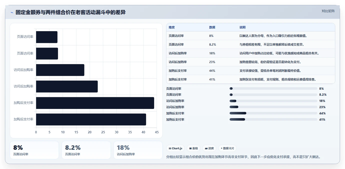Click the chart bar reaching 41
Image resolution: width=345 pixels, height=169 pixels.
91,119
